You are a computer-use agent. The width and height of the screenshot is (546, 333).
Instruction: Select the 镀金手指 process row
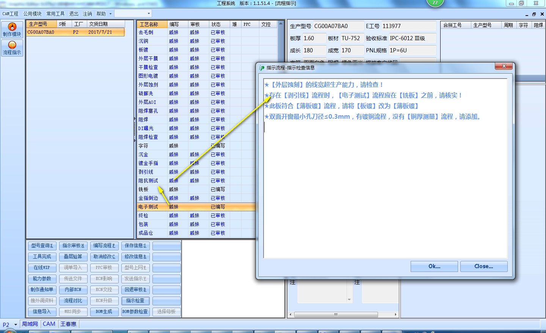(x=196, y=163)
